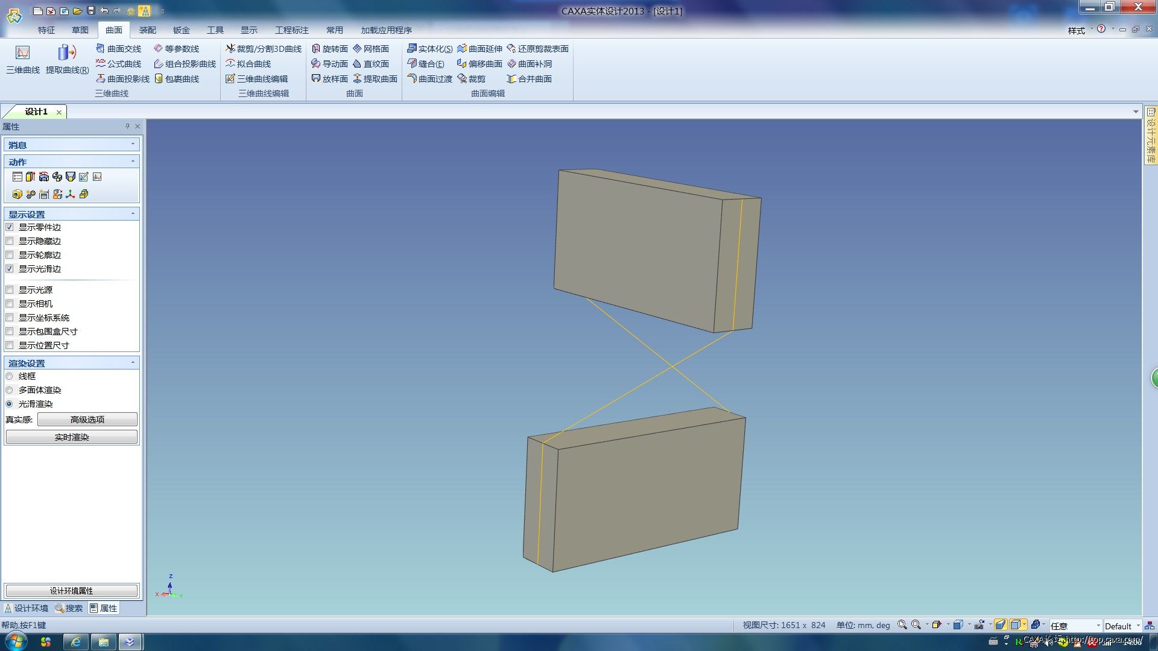Open Windows Start menu
The image size is (1158, 651).
[14, 641]
